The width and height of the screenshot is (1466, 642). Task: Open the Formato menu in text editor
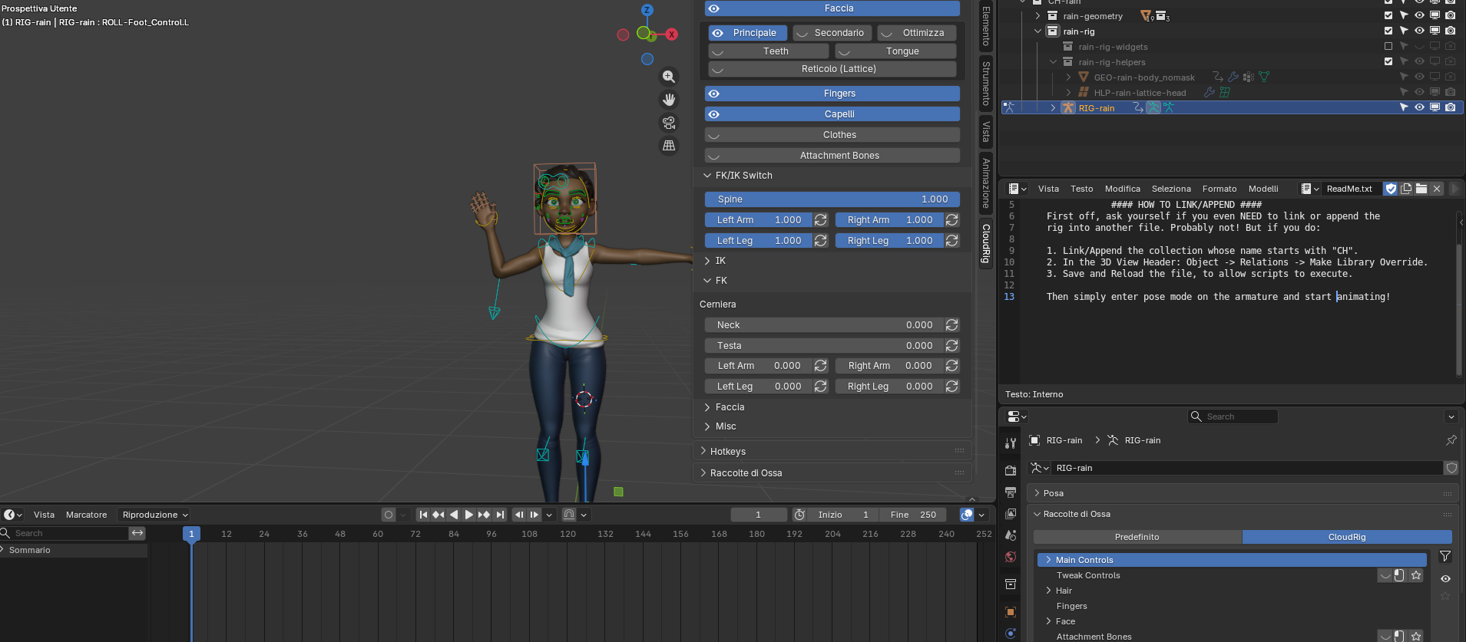[x=1219, y=189]
